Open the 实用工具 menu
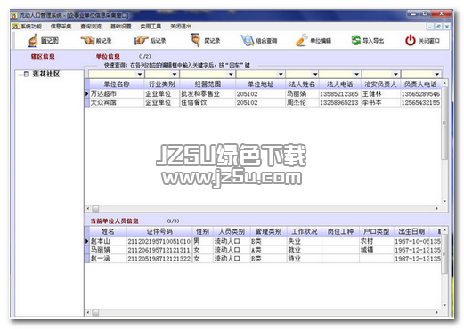Screen dimensions: 464x329 [x=151, y=27]
